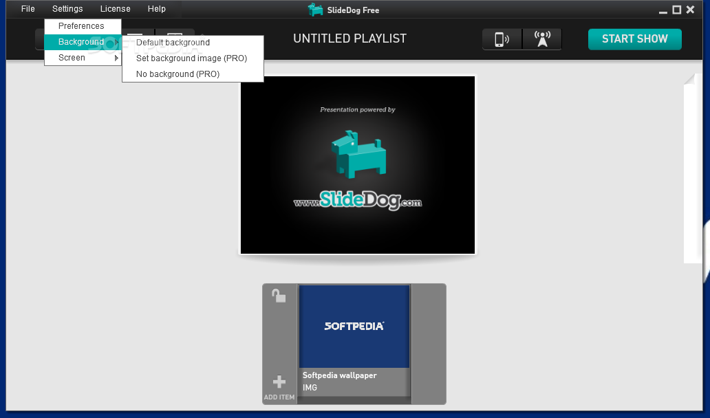Select the Softpedia wallpaper thumbnail

(x=354, y=326)
